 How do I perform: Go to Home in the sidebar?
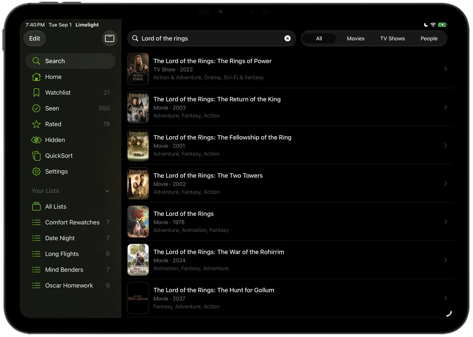click(x=53, y=77)
